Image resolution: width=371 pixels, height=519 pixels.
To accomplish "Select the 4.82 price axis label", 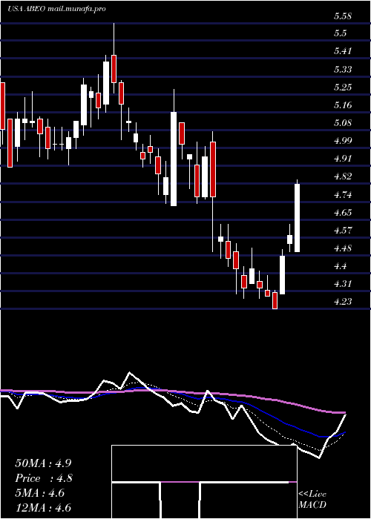I will click(343, 176).
